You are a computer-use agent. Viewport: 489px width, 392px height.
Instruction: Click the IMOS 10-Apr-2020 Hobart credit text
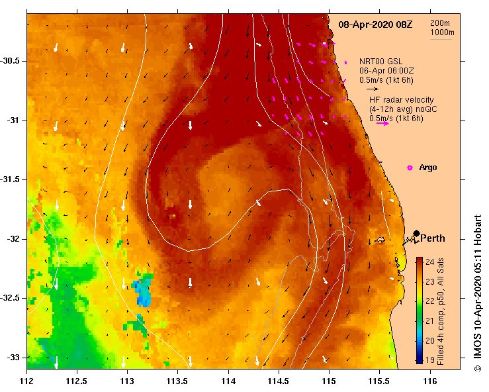click(x=478, y=289)
